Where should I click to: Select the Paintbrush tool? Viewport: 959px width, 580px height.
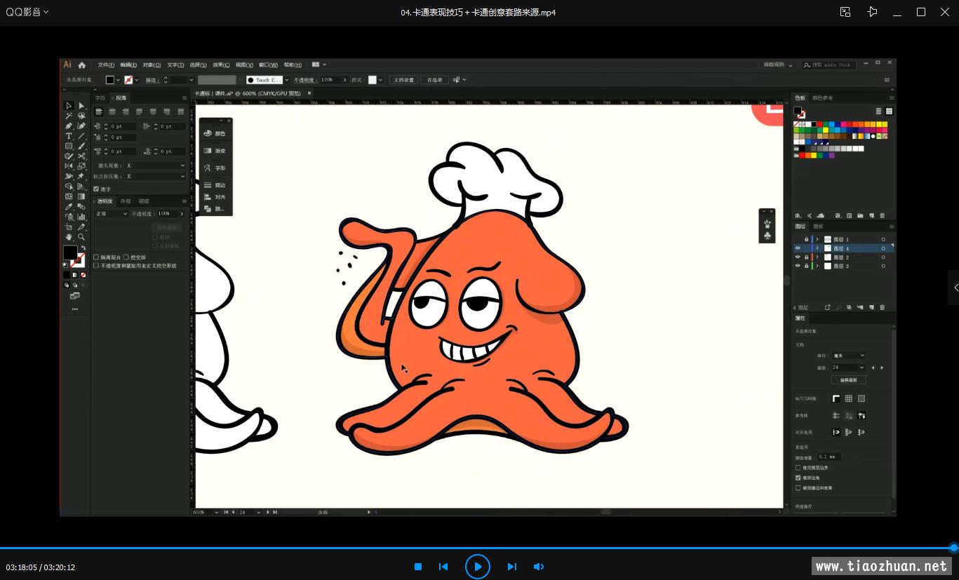pyautogui.click(x=81, y=146)
